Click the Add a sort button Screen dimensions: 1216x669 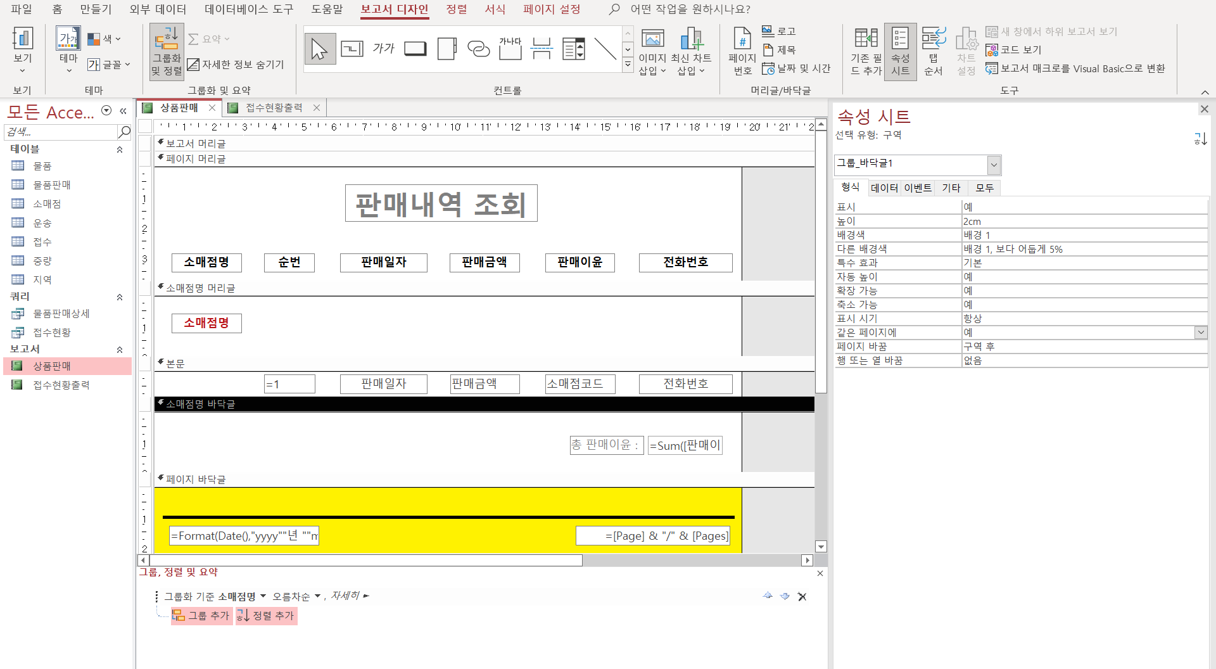pyautogui.click(x=267, y=616)
